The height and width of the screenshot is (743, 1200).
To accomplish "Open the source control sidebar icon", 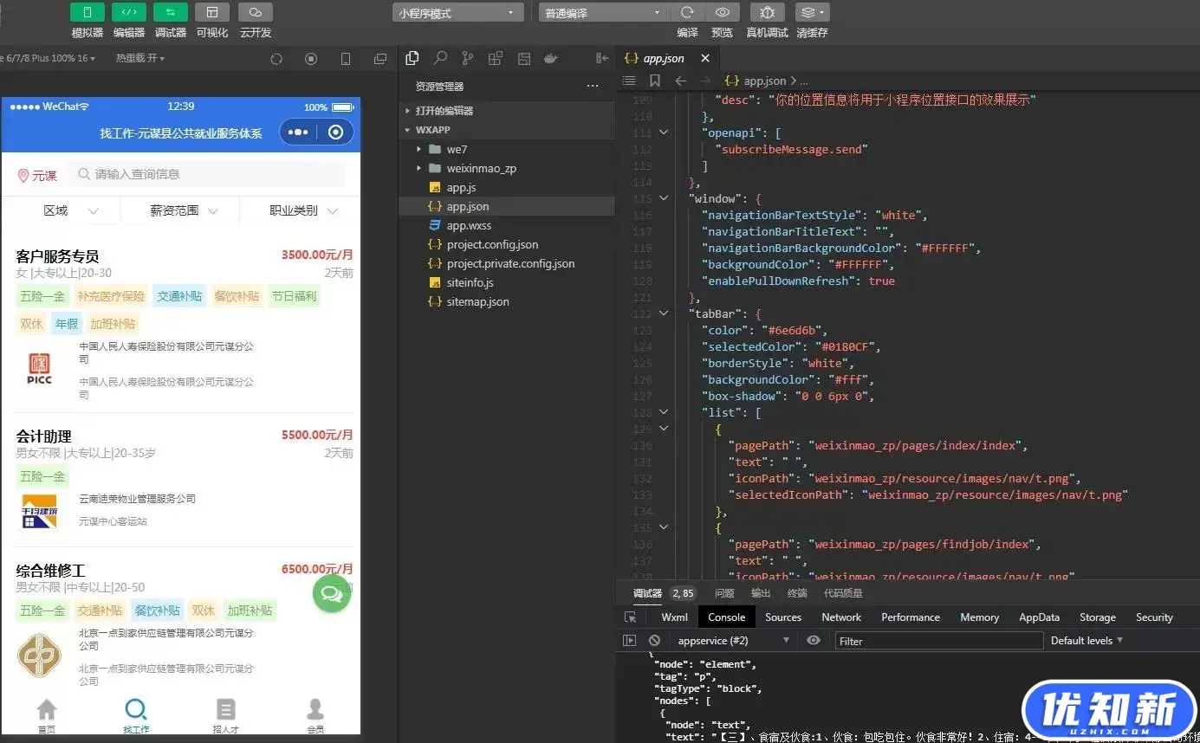I will click(x=468, y=58).
